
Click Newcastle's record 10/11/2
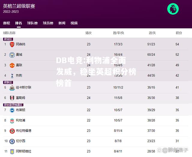pos(118,87)
